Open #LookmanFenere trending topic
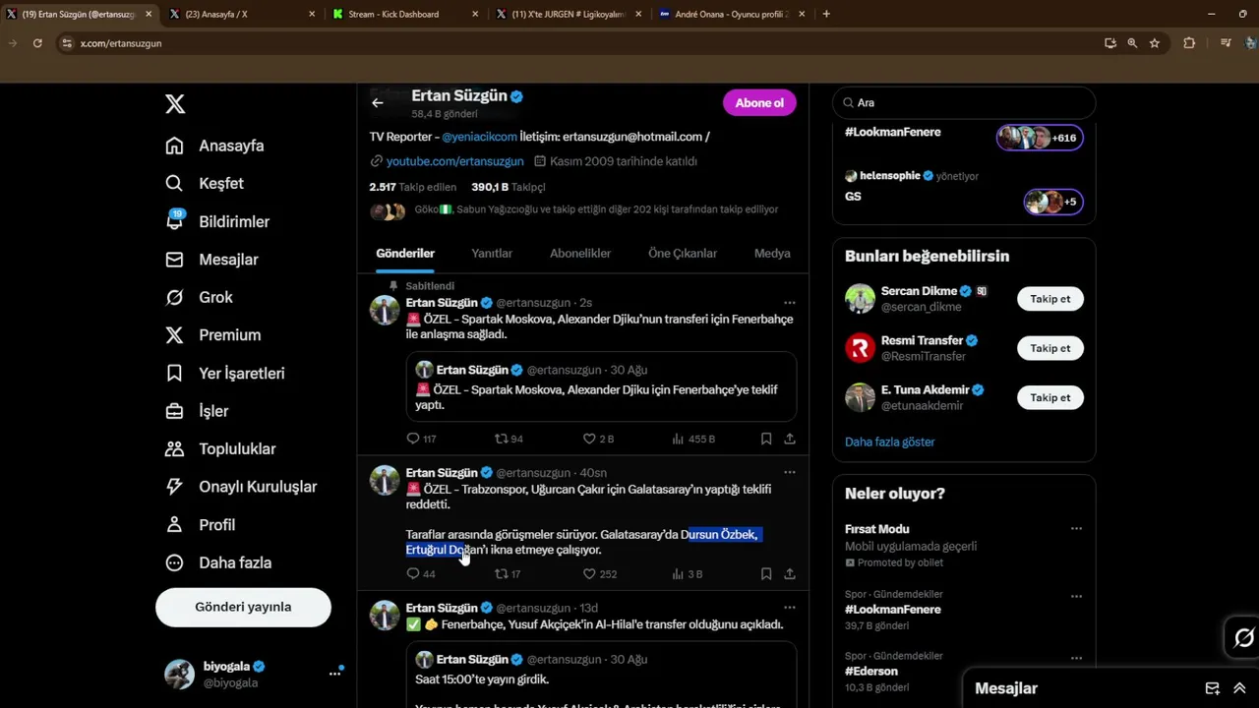This screenshot has height=708, width=1259. point(893,610)
